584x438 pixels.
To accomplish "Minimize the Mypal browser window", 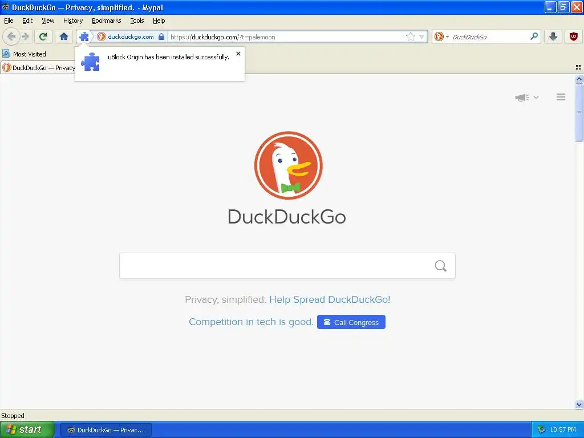I will [550, 7].
